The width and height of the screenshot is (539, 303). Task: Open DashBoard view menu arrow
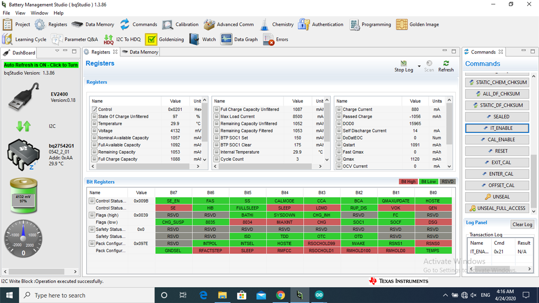(x=57, y=51)
